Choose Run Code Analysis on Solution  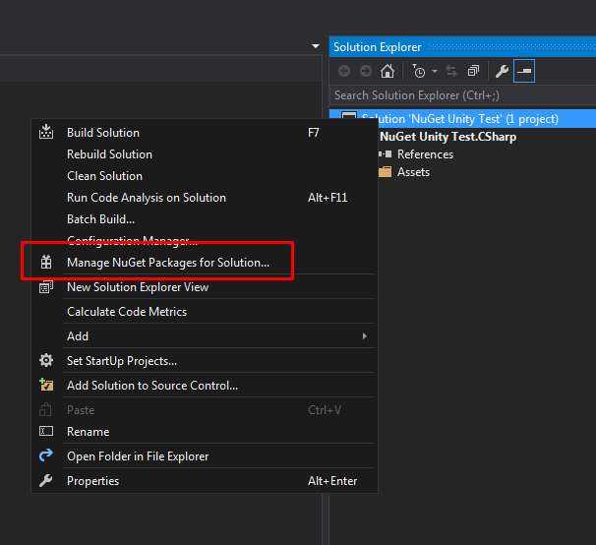(205, 198)
